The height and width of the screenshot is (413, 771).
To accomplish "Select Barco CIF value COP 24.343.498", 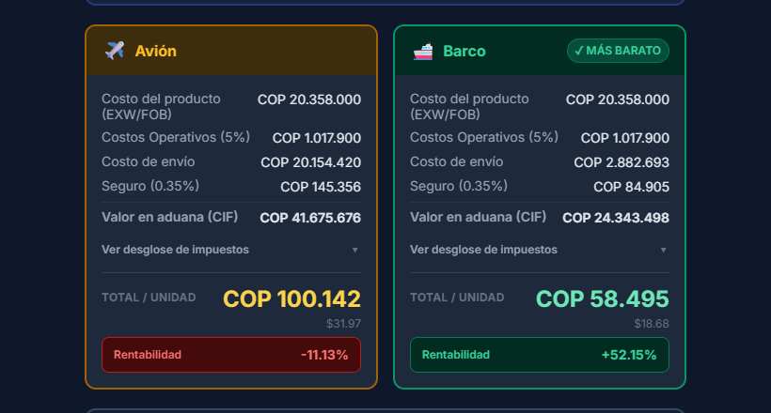I will (x=616, y=218).
